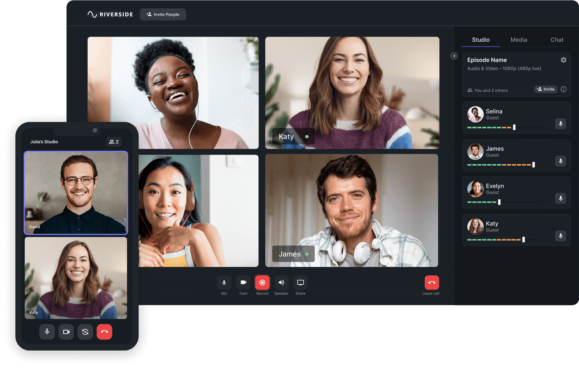Viewport: 579px width, 368px height.
Task: Click the Katy name label on video
Action: [x=293, y=137]
